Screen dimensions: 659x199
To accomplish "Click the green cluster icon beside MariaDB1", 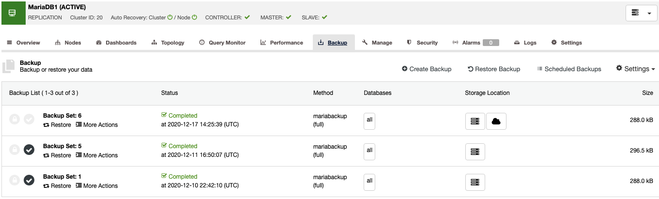I will pos(12,13).
